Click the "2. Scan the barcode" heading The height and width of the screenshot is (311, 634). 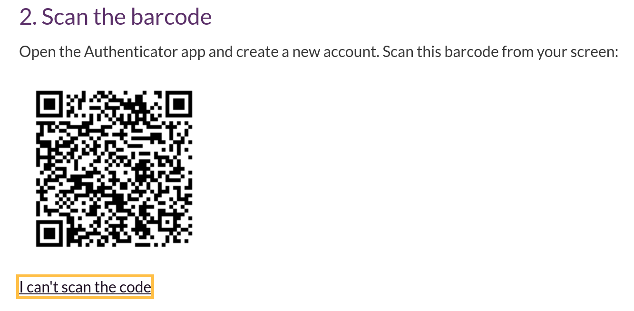coord(116,17)
